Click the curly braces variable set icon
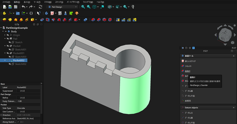Image resolution: width=237 pixels, height=124 pixels. 31,13
